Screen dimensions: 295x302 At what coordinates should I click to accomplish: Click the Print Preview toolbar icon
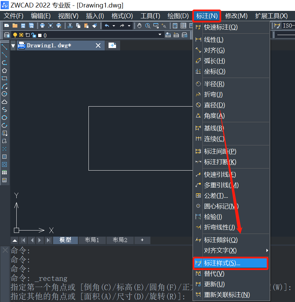(x=51, y=26)
